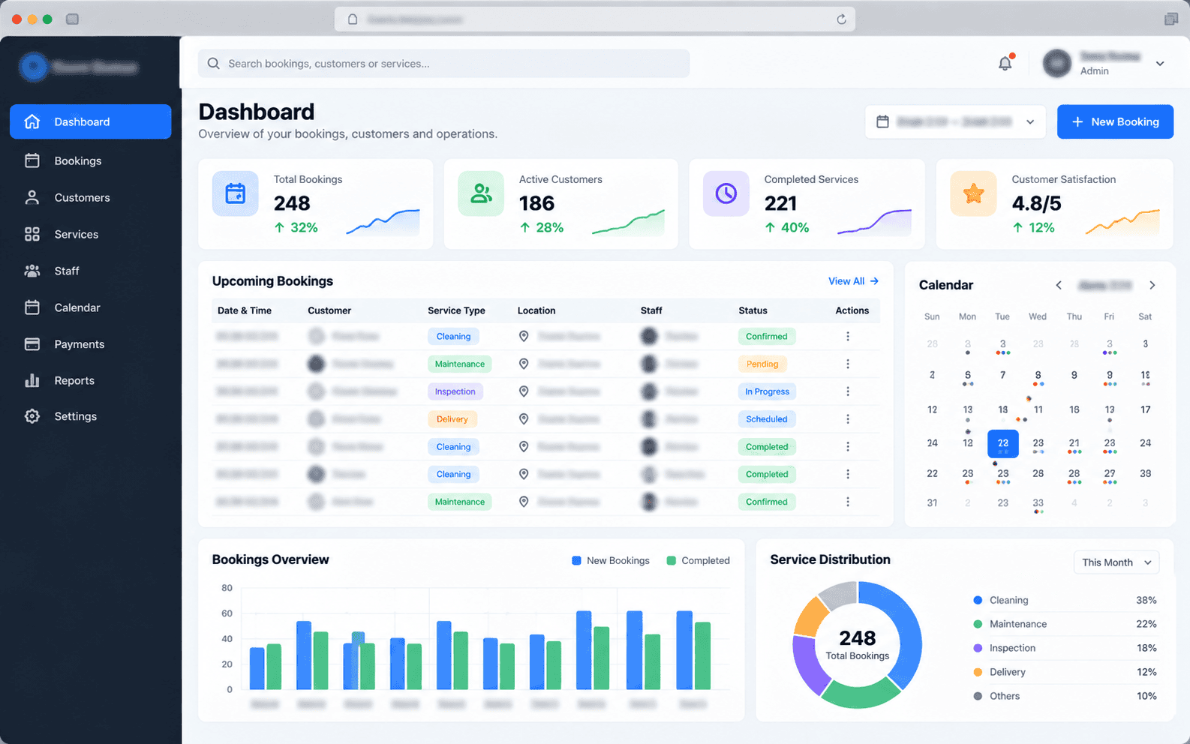Open actions menu for Pending booking row
Image resolution: width=1190 pixels, height=744 pixels.
[848, 364]
